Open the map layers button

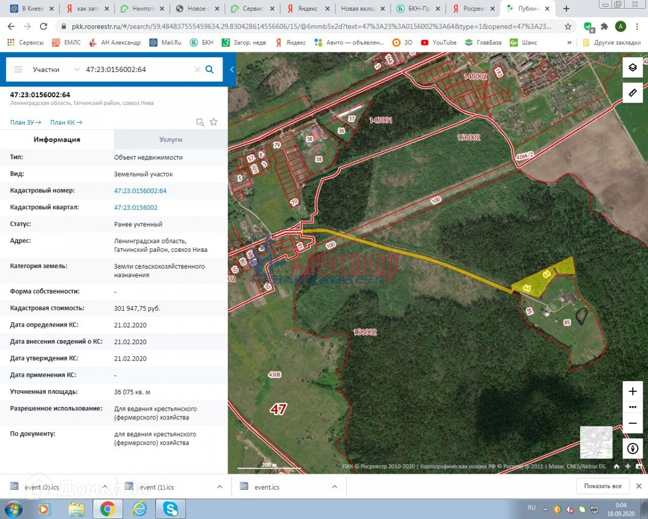pos(633,68)
